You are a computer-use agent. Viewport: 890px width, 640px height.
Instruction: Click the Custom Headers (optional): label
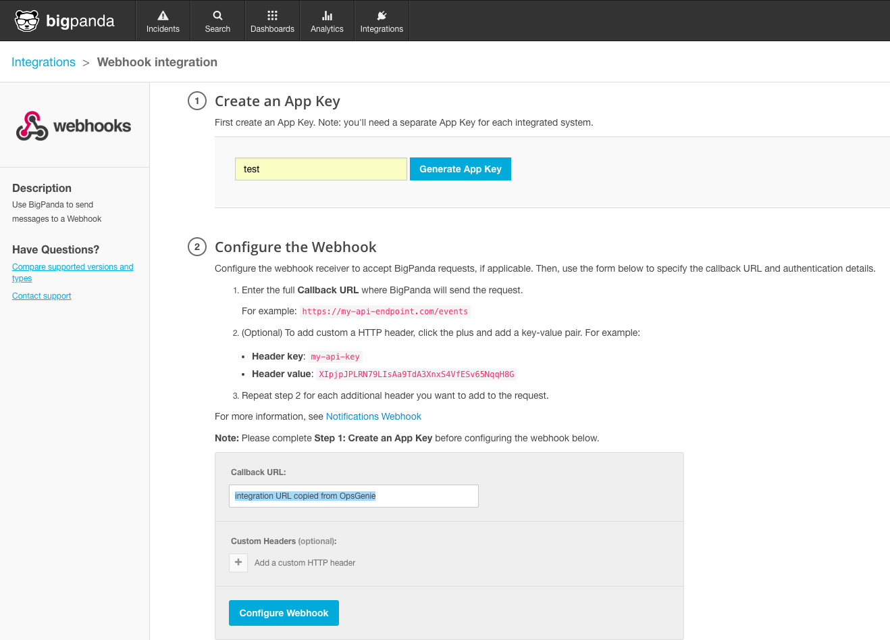284,541
